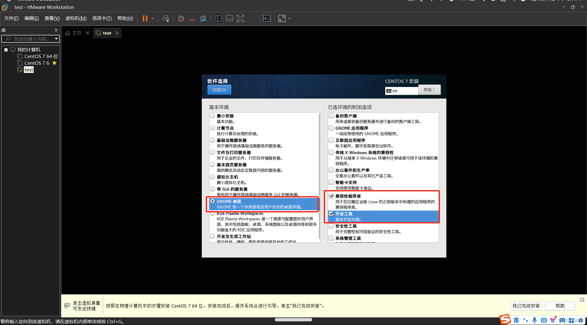This screenshot has width=587, height=325.
Task: Select the 文件及打印服务器 radio button
Action: click(212, 152)
